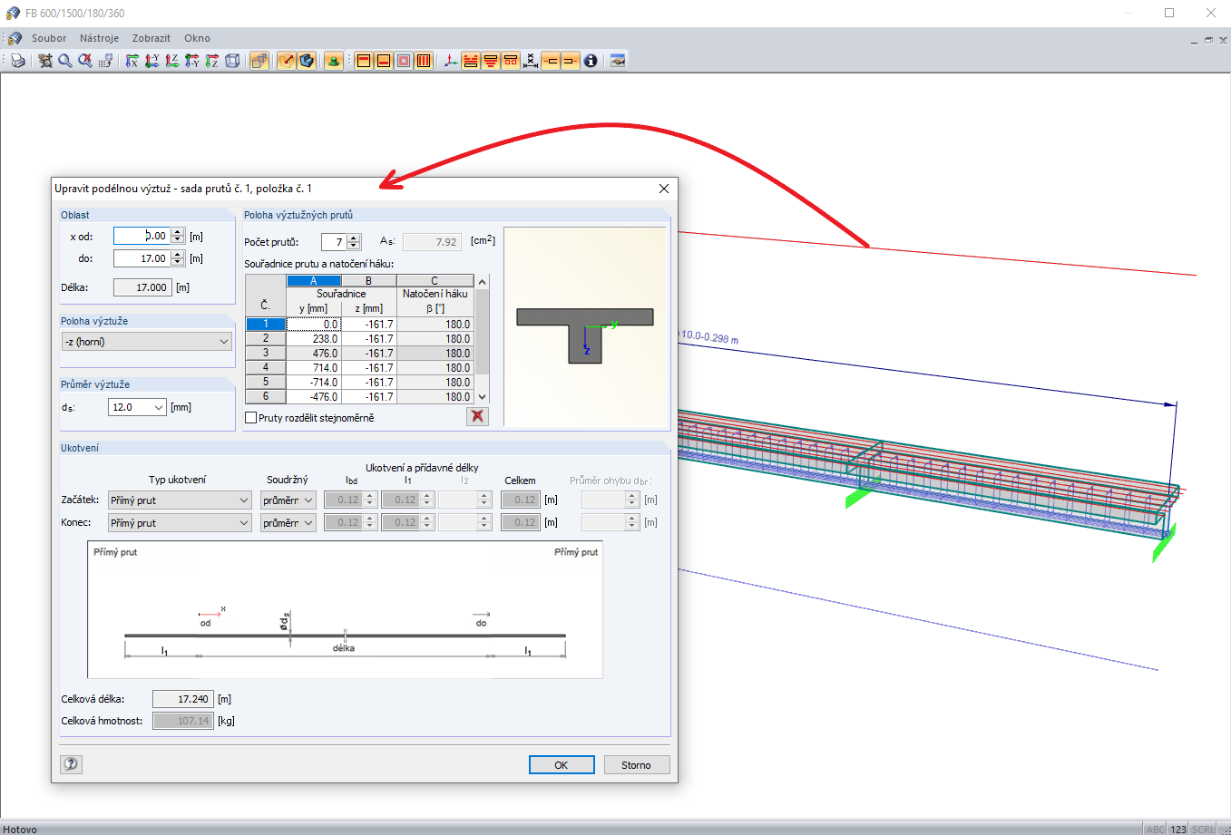Screen dimensions: 1231x835
Task: Click the red X delete button below table
Action: [x=477, y=416]
